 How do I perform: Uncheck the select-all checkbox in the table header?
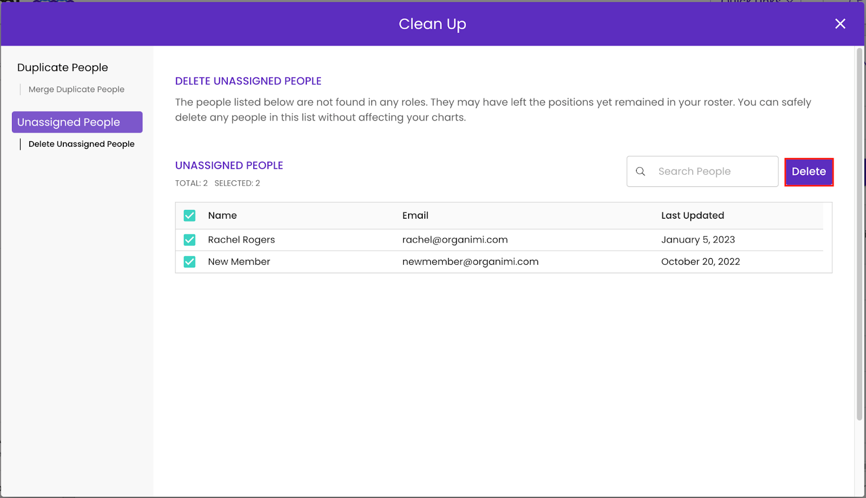189,215
